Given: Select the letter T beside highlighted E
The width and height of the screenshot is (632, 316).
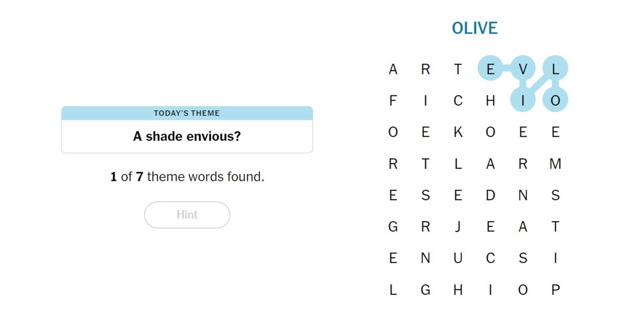Looking at the screenshot, I should point(458,69).
